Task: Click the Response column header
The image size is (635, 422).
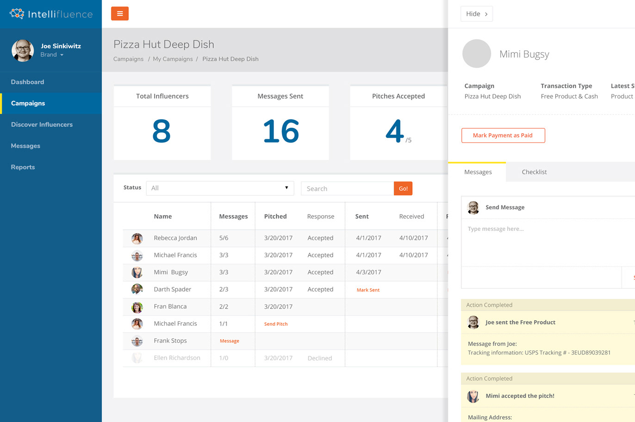Action: [x=321, y=216]
